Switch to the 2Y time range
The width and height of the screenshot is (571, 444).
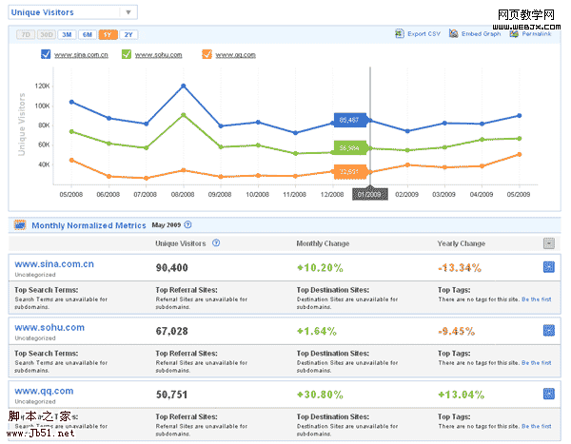128,34
